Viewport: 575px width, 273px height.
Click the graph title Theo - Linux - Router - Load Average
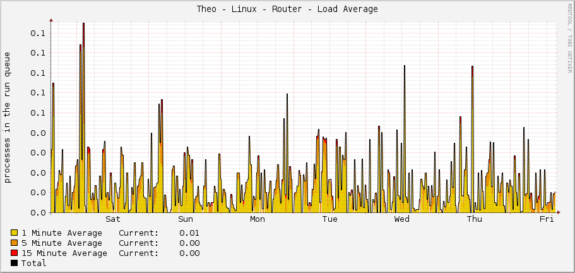tap(287, 9)
